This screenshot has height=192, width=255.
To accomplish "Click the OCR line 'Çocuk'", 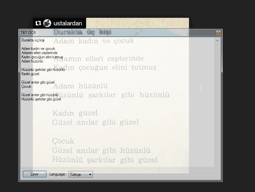I will [x=26, y=86].
